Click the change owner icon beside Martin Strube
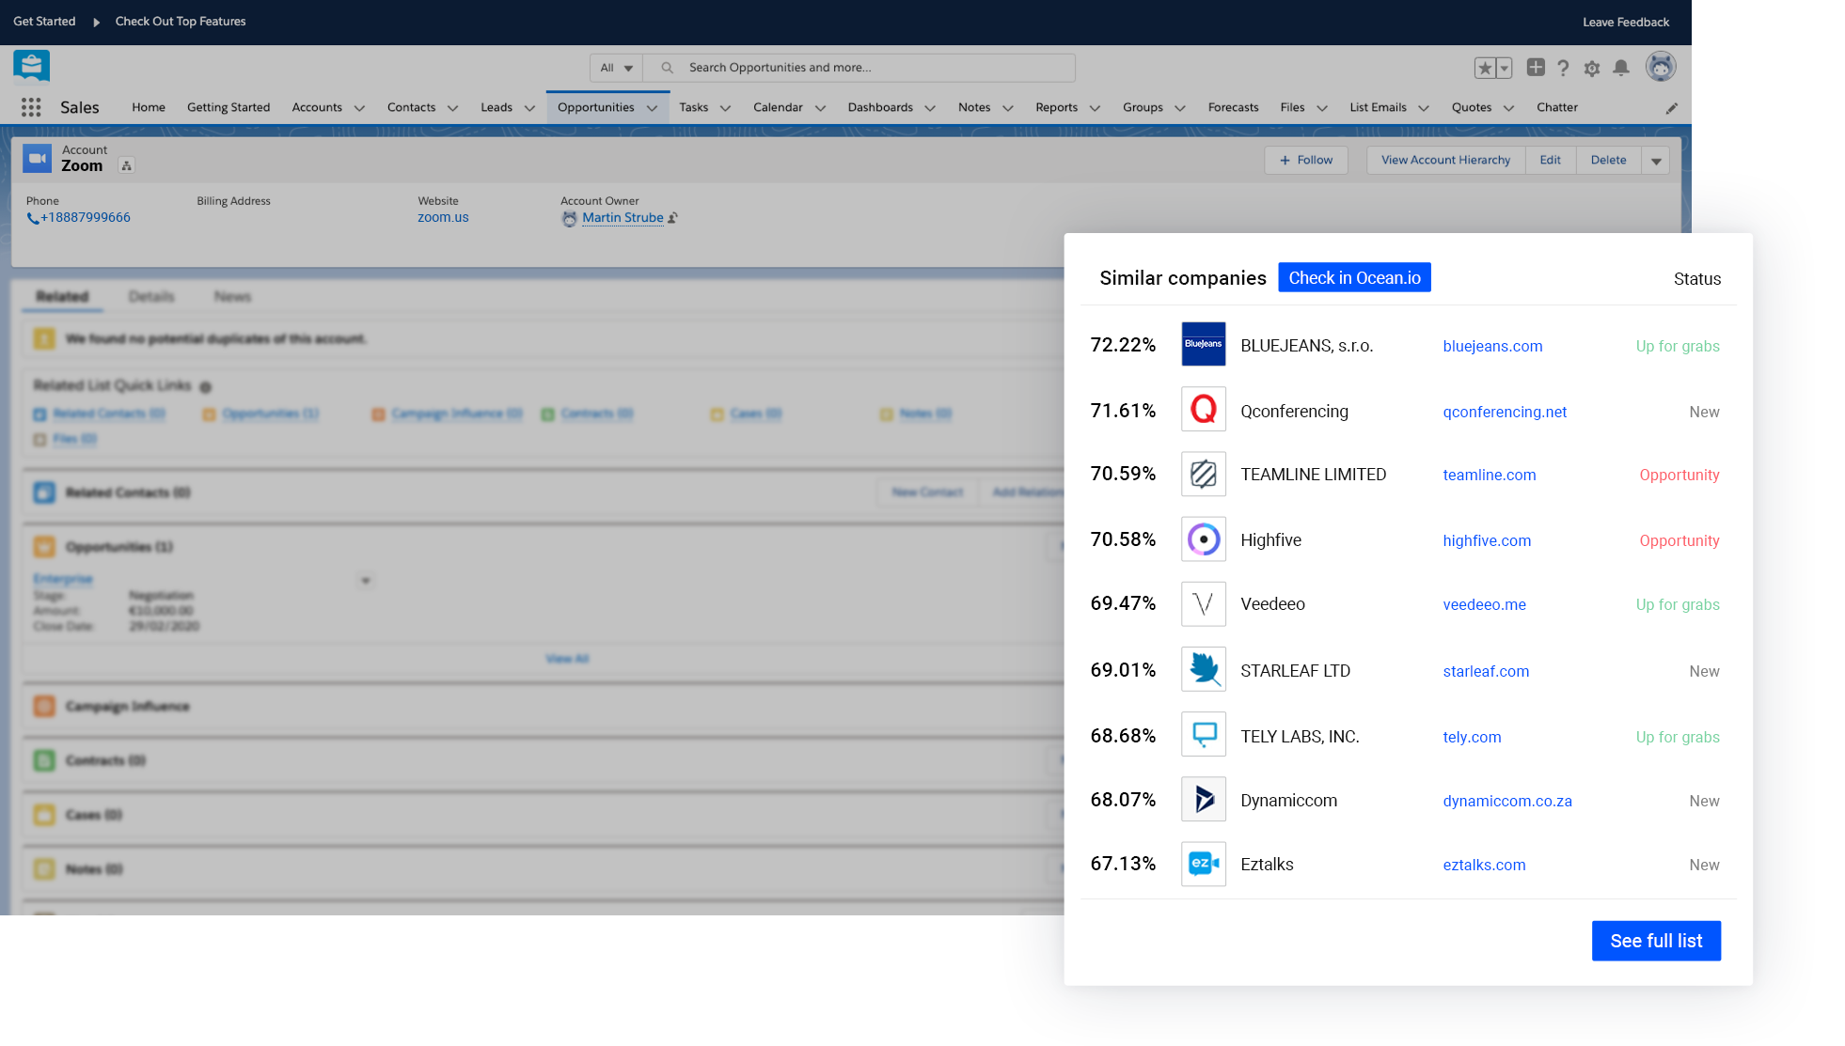Viewport: 1845px width, 1046px height. 672,218
